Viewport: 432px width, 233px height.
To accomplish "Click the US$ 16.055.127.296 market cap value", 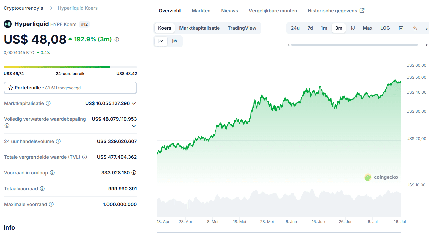I will click(107, 103).
